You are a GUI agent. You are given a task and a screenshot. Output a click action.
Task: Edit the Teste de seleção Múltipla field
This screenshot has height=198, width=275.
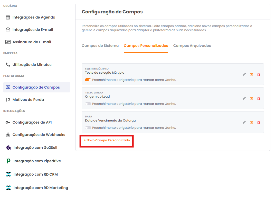(244, 74)
